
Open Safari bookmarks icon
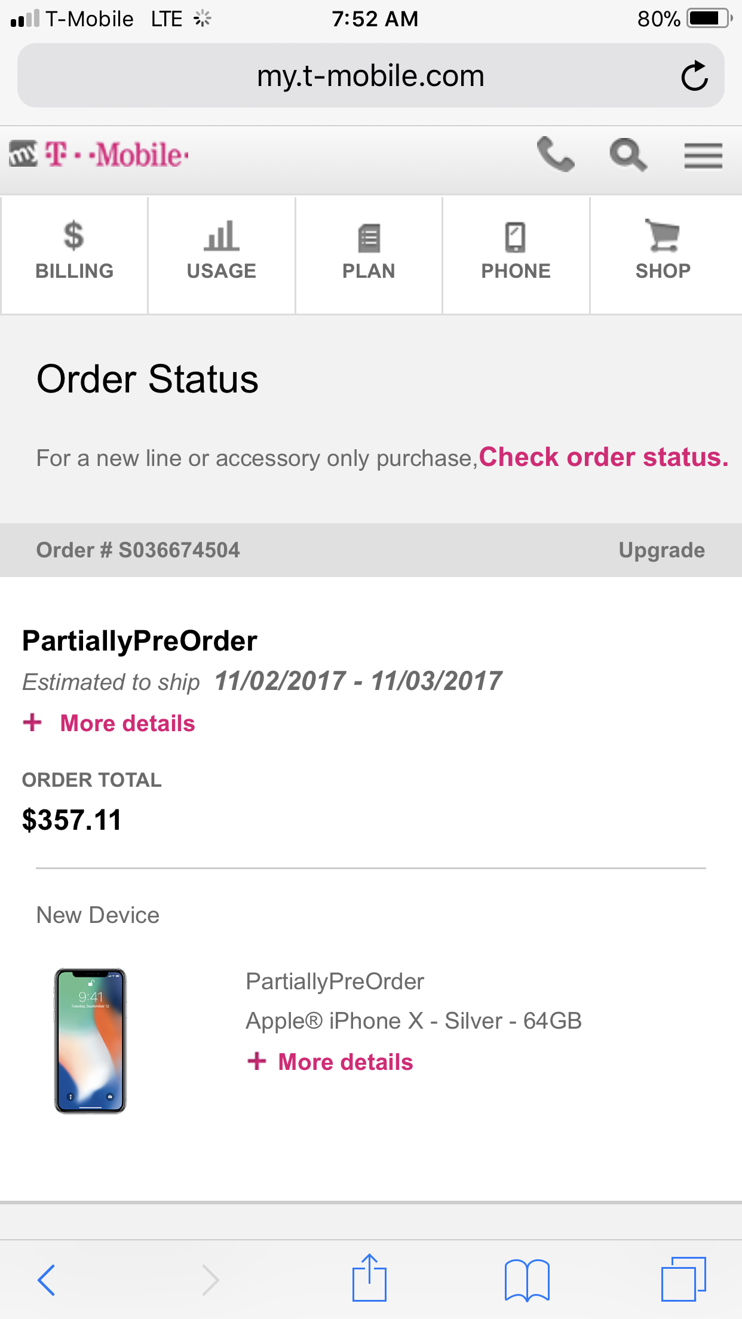coord(527,1280)
